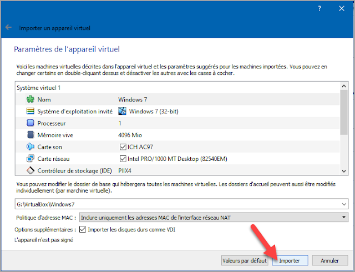Uncheck the ICH AC97 sound card checkbox
The image size is (355, 272).
[x=123, y=147]
